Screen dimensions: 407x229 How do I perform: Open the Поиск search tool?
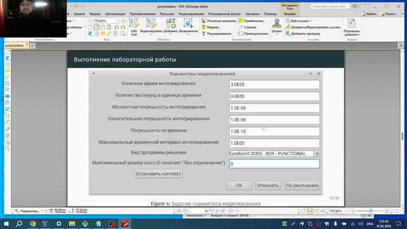(389, 14)
